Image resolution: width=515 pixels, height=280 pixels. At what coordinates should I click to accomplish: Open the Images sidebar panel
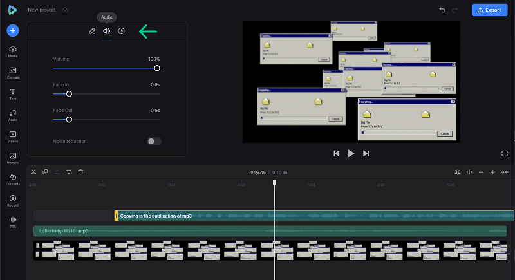click(13, 158)
